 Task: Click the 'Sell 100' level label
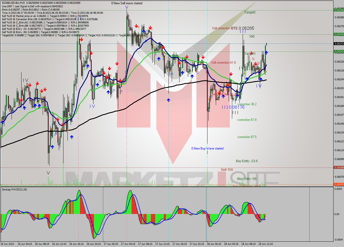[x=227, y=170]
